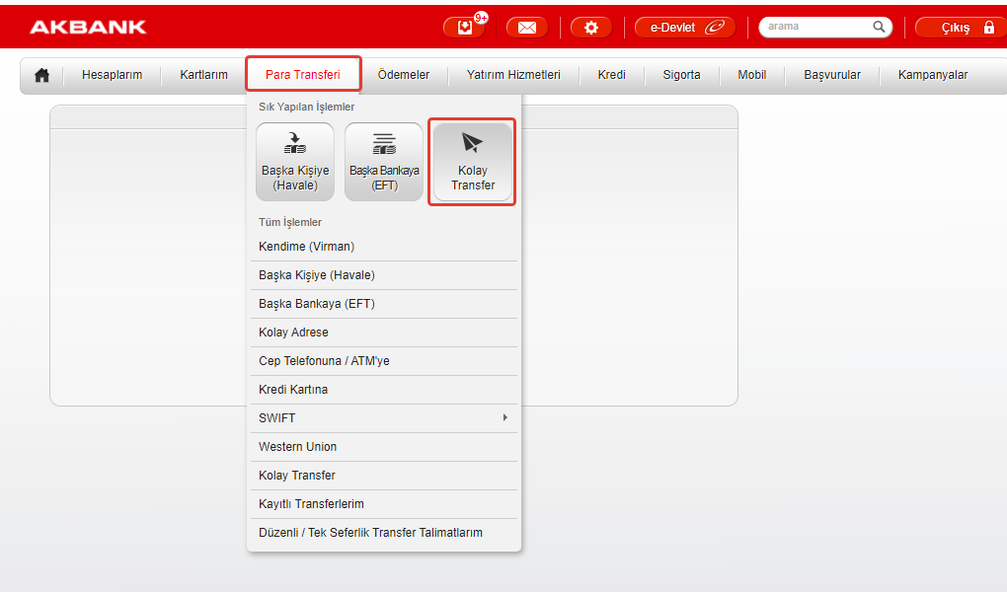The height and width of the screenshot is (592, 1007).
Task: Log out with the Çıkış button
Action: click(x=962, y=27)
